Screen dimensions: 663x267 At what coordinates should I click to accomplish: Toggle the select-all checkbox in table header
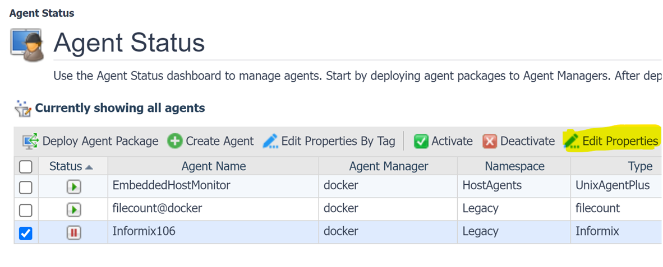coord(26,166)
